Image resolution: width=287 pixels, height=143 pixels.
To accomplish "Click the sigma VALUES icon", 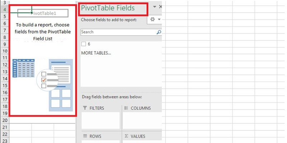I will 126,136.
